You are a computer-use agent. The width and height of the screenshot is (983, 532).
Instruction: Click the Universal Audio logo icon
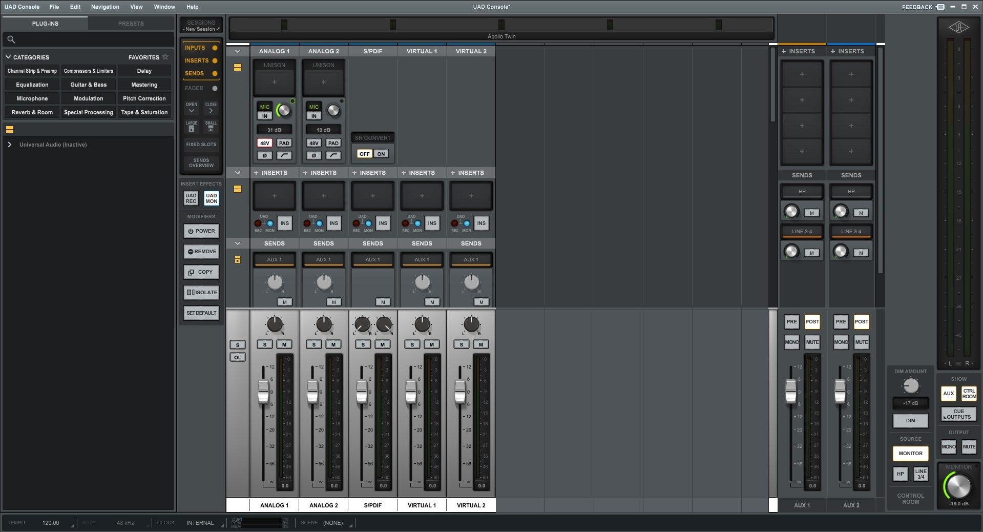958,28
